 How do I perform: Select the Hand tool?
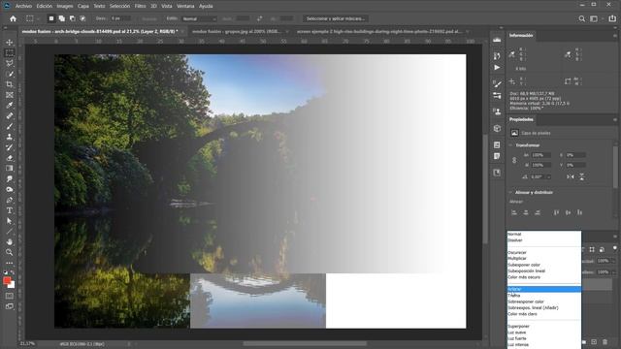pos(10,241)
